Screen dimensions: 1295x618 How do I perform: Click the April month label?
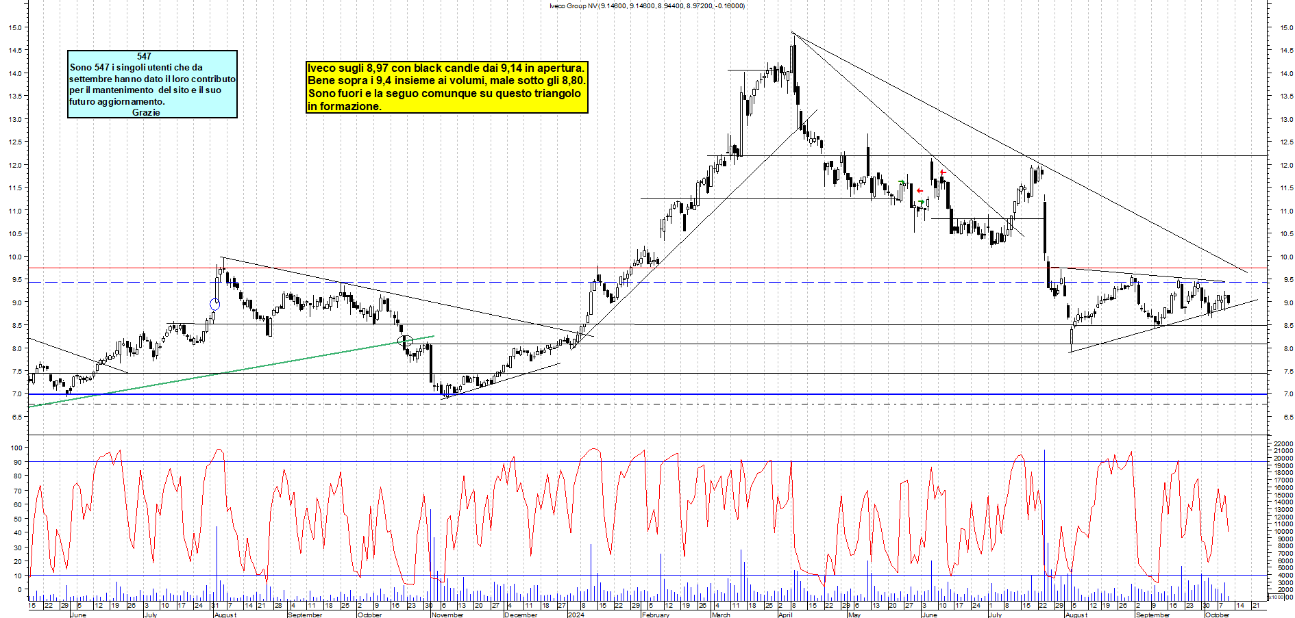click(785, 615)
